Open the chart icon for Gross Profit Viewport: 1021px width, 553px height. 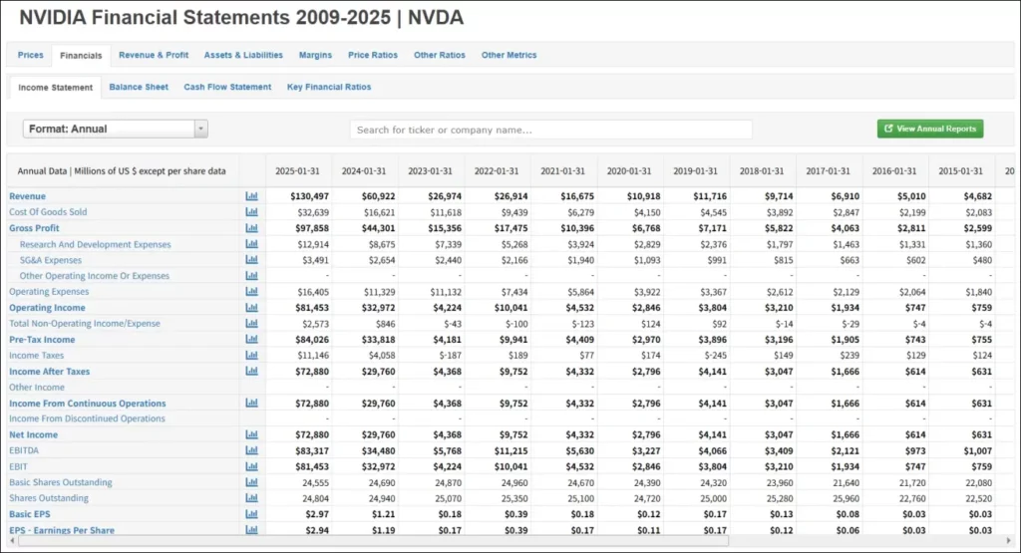click(251, 228)
